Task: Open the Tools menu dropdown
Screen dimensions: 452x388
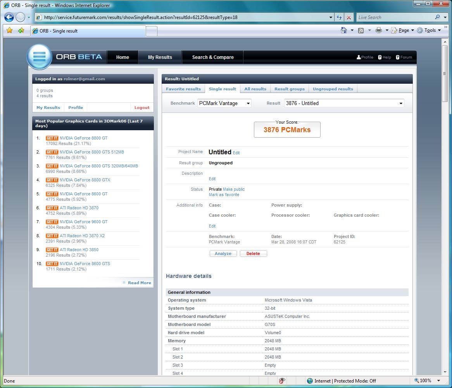Action: point(429,30)
